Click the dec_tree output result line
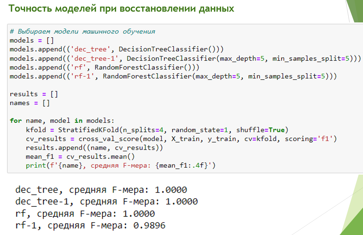The image size is (363, 235). [101, 190]
